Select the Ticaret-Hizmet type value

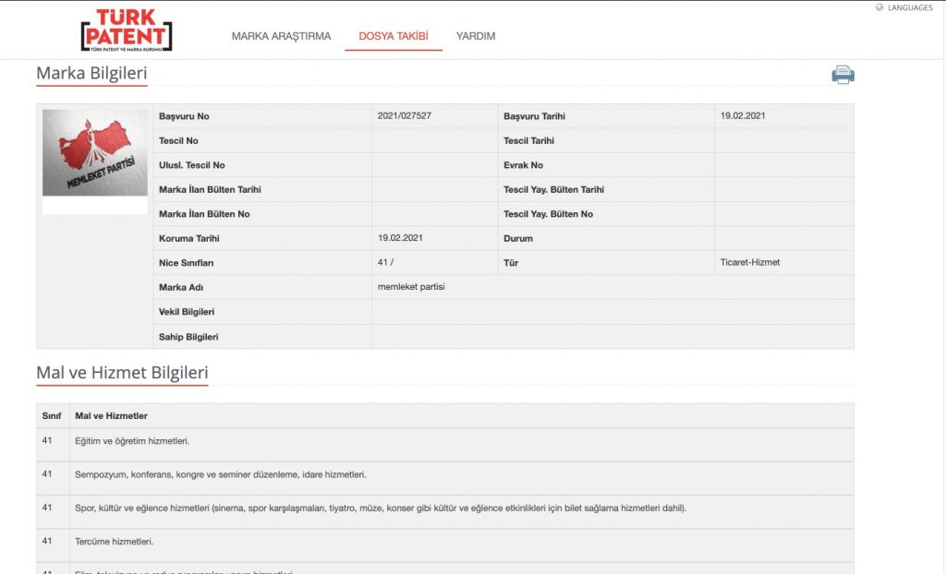click(x=750, y=262)
